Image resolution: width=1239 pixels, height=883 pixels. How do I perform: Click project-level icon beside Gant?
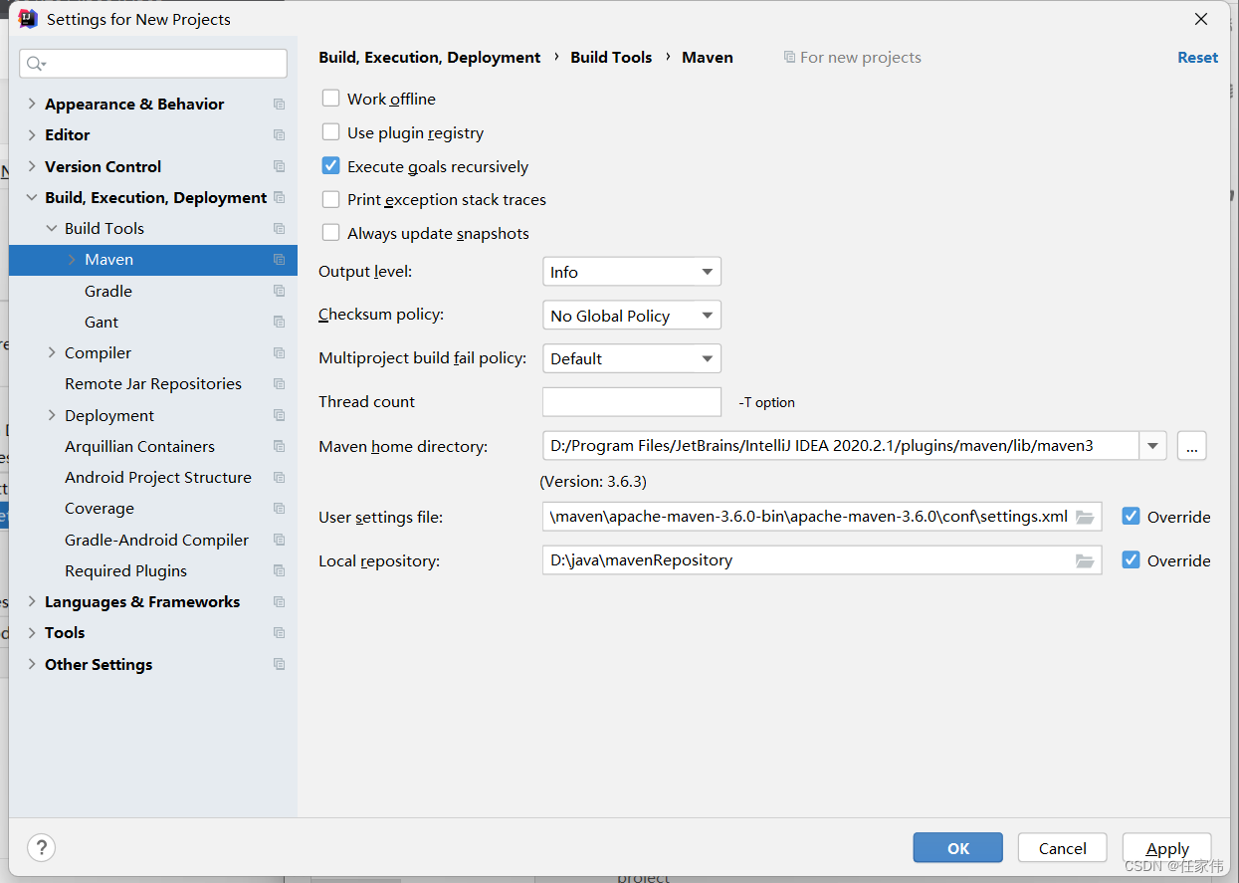pos(279,322)
